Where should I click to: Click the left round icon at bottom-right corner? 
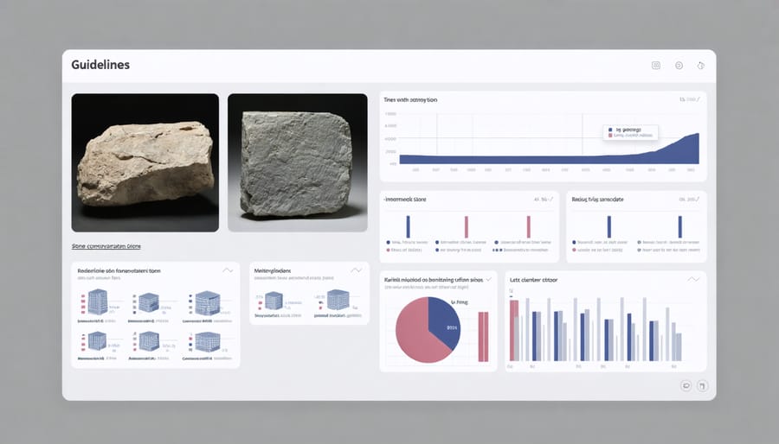[686, 385]
